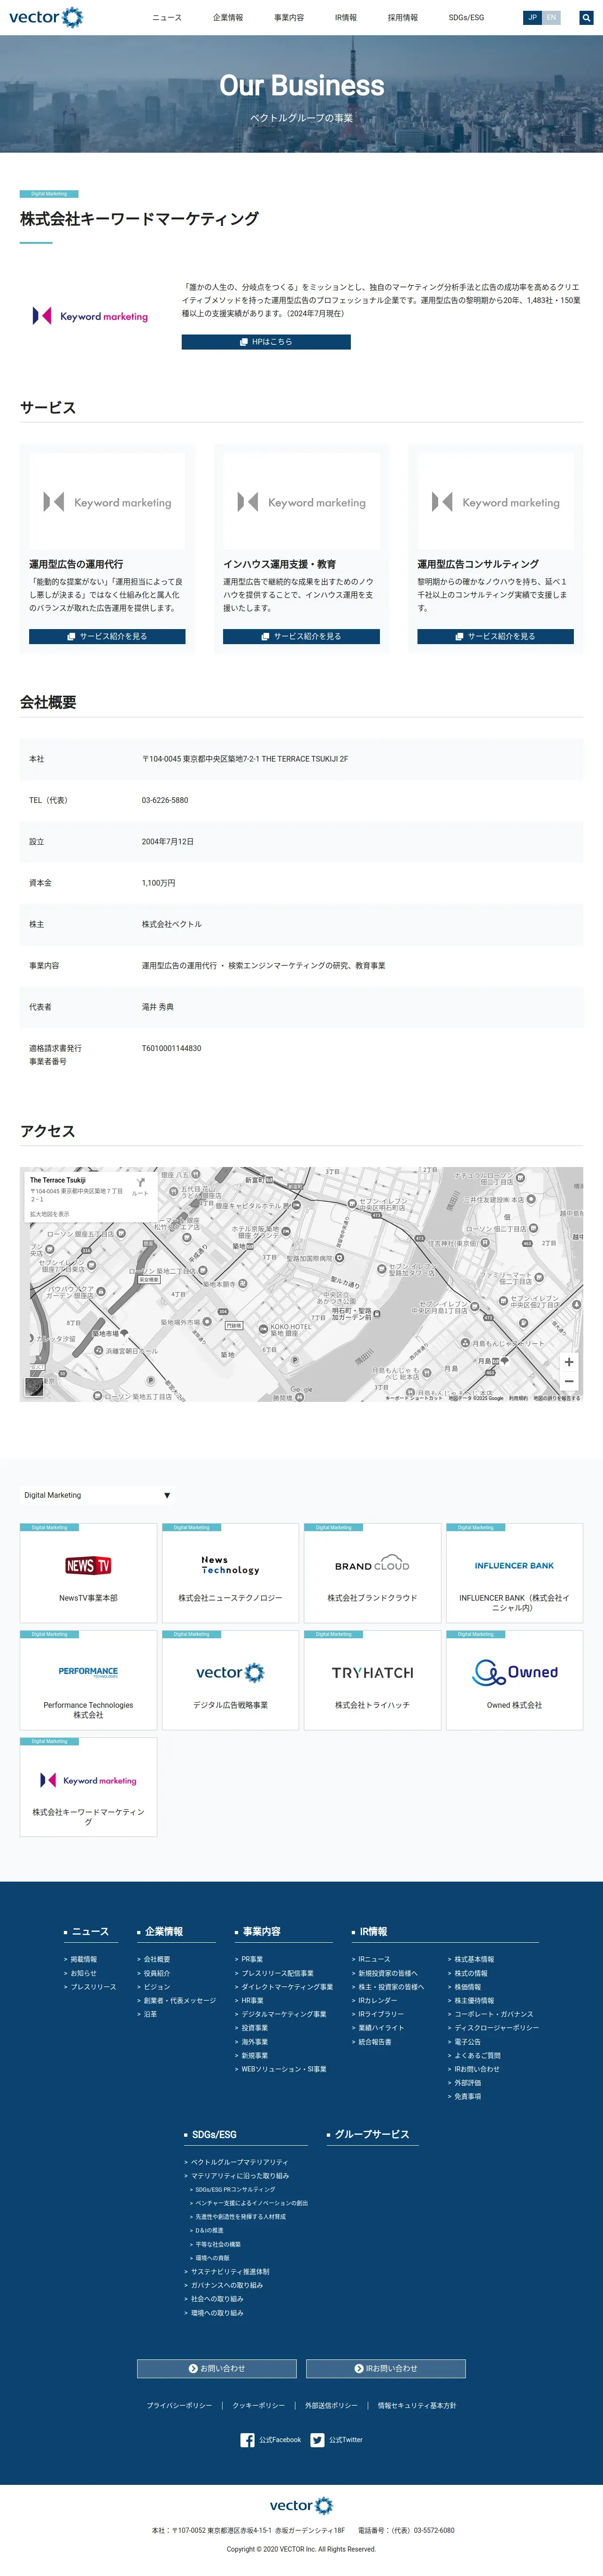The height and width of the screenshot is (2576, 603).
Task: Click the 運用型広告コンサルティング service thumbnail
Action: click(495, 501)
